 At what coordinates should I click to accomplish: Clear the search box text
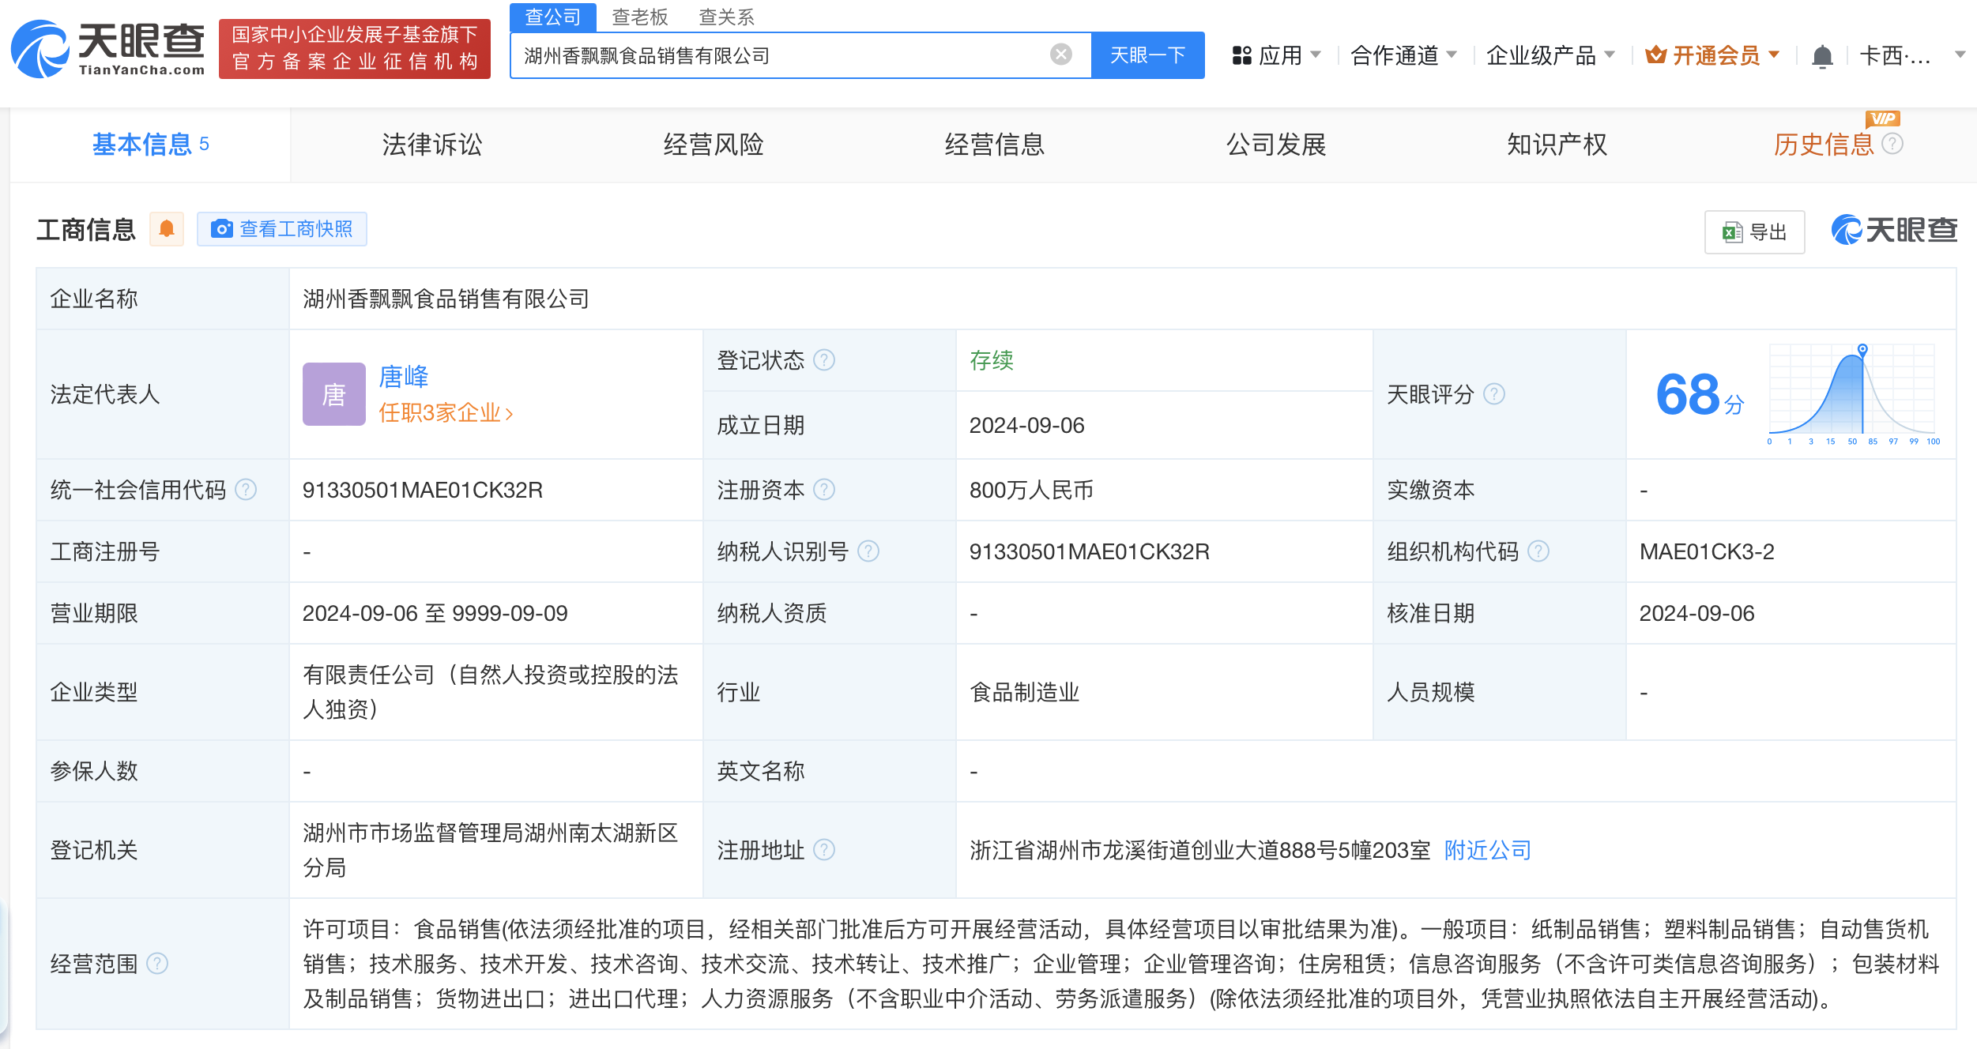(x=1060, y=55)
